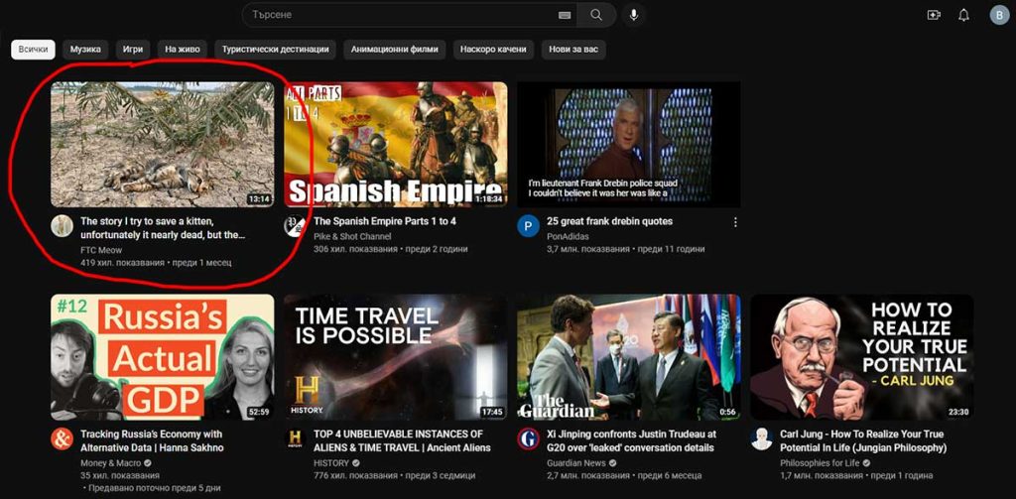Open the HISTORY channel avatar
The width and height of the screenshot is (1016, 499).
pos(295,438)
